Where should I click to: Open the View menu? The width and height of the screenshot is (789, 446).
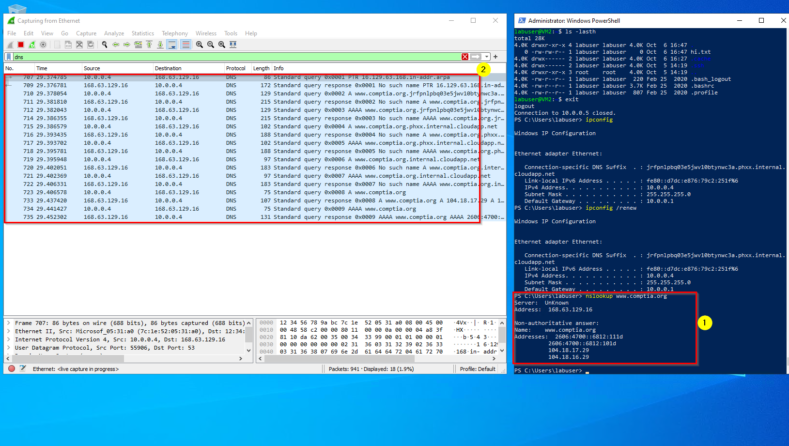click(x=47, y=33)
